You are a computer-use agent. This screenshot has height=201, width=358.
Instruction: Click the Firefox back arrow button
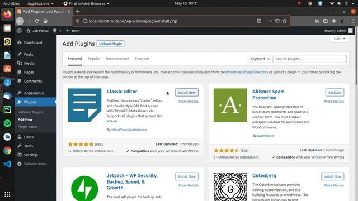click(20, 21)
